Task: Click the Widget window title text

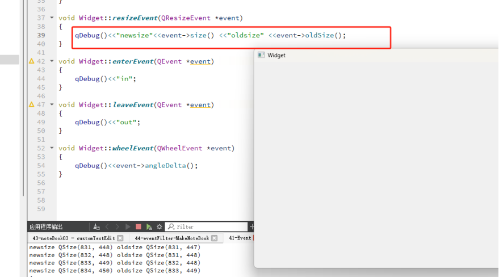Action: (x=276, y=55)
